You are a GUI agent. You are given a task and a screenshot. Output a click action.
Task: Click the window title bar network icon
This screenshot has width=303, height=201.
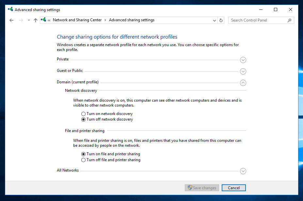(x=11, y=10)
